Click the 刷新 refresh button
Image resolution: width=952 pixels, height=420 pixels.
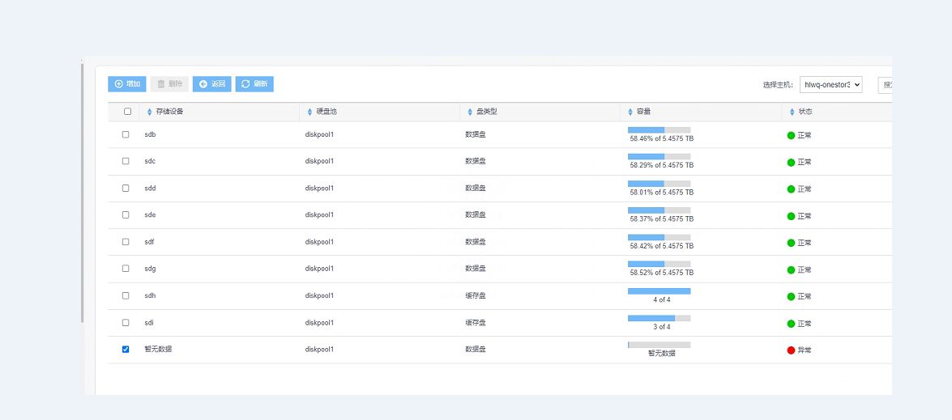coord(254,84)
